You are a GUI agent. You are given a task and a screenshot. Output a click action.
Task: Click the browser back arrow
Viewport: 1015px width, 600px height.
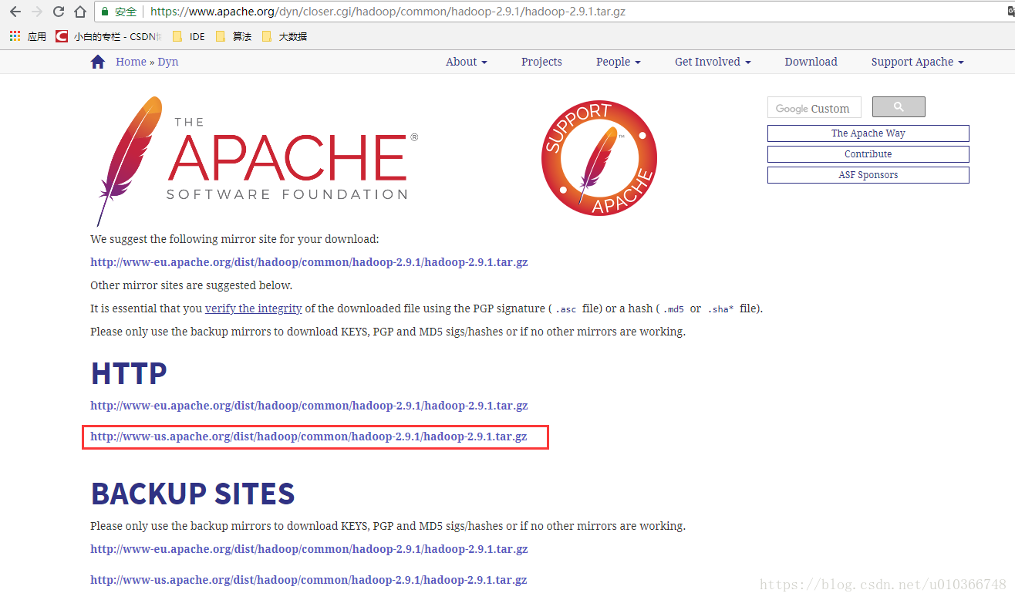pyautogui.click(x=15, y=12)
